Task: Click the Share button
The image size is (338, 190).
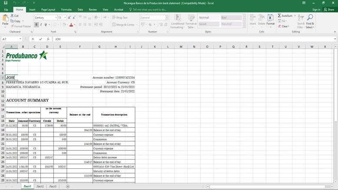Action: (x=329, y=10)
